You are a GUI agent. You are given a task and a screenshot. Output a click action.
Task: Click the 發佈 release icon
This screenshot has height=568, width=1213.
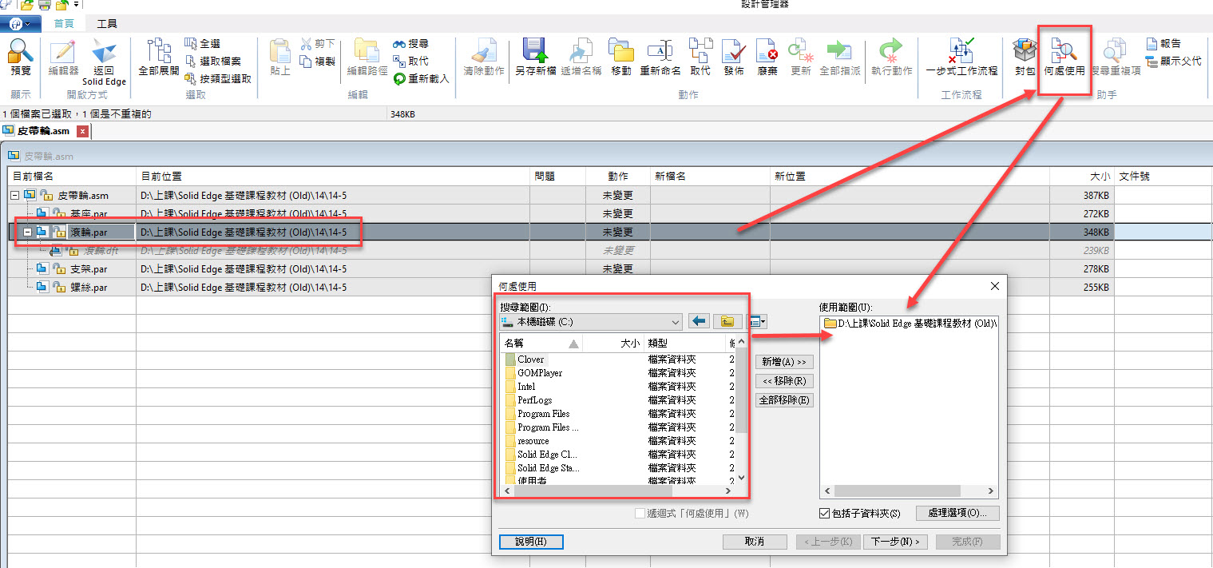pyautogui.click(x=734, y=51)
